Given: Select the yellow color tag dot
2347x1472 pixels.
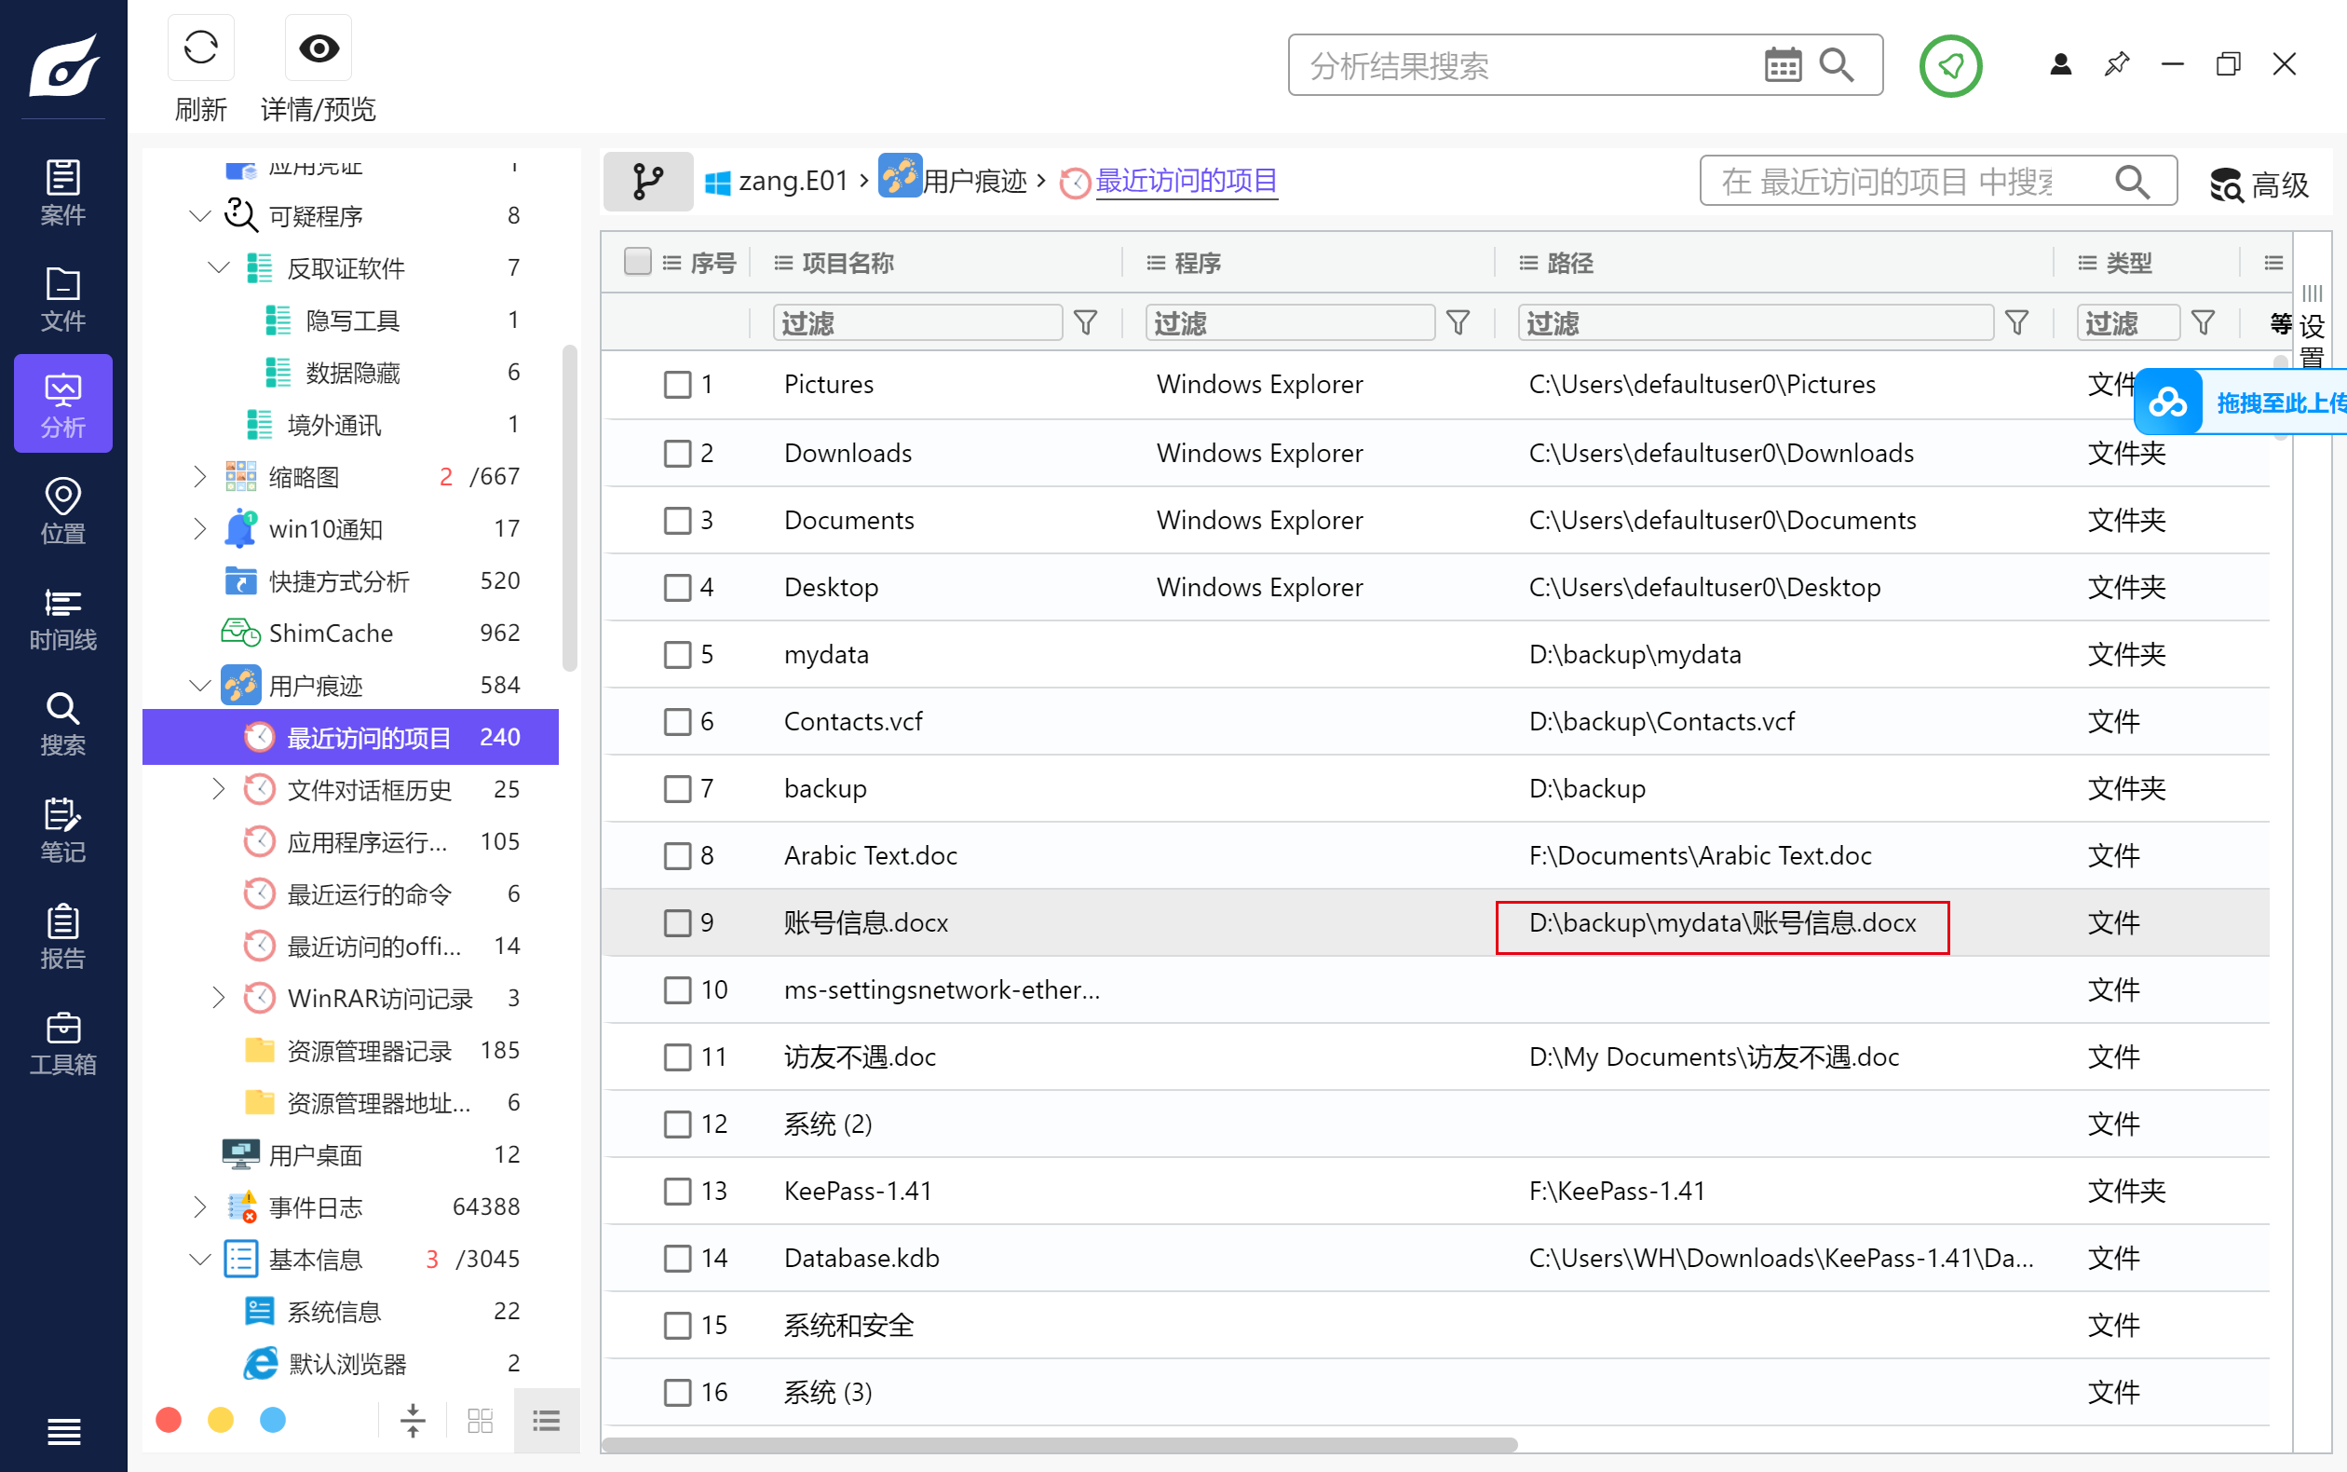Looking at the screenshot, I should [x=221, y=1421].
